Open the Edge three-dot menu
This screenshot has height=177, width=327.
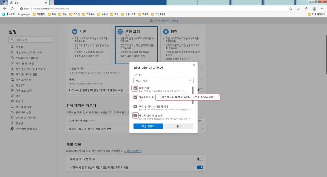tap(322, 8)
